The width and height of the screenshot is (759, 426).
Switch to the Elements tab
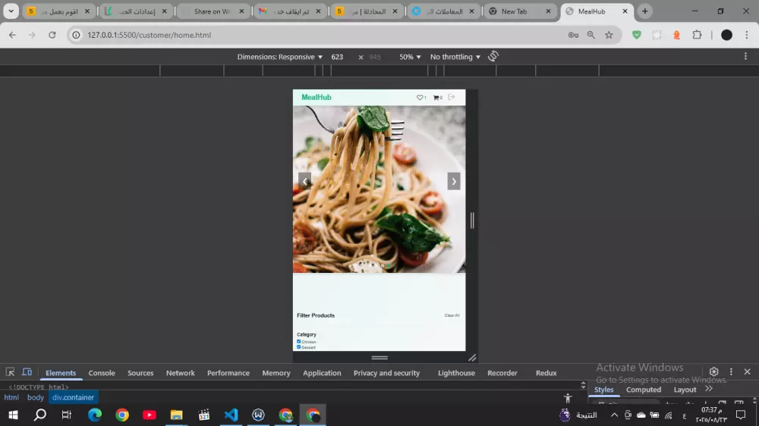click(x=61, y=373)
